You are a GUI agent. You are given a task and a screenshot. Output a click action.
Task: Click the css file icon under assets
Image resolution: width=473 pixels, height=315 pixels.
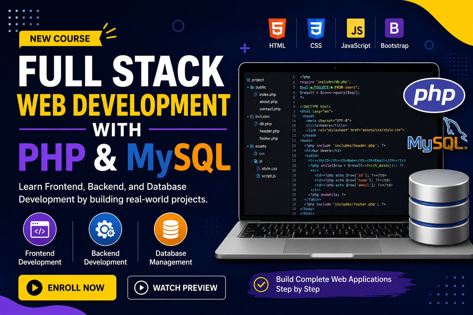coord(256,154)
